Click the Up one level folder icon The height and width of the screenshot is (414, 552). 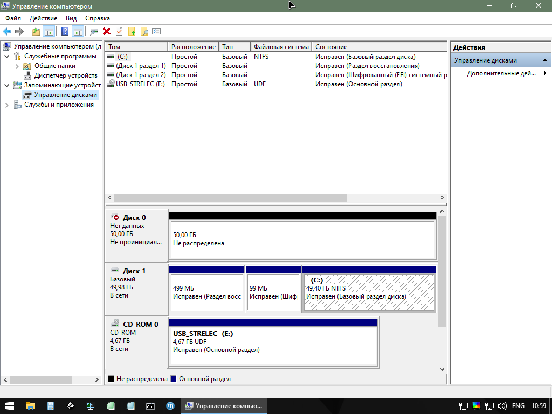click(36, 32)
